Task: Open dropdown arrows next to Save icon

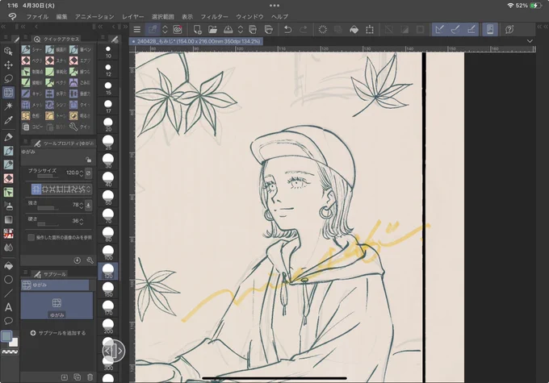Action: point(241,30)
